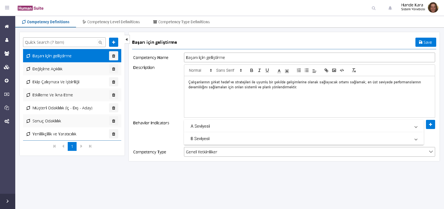Screen dimensions: 444x209
Task: Open the Competency Type Definitions tab
Action: pos(181,22)
